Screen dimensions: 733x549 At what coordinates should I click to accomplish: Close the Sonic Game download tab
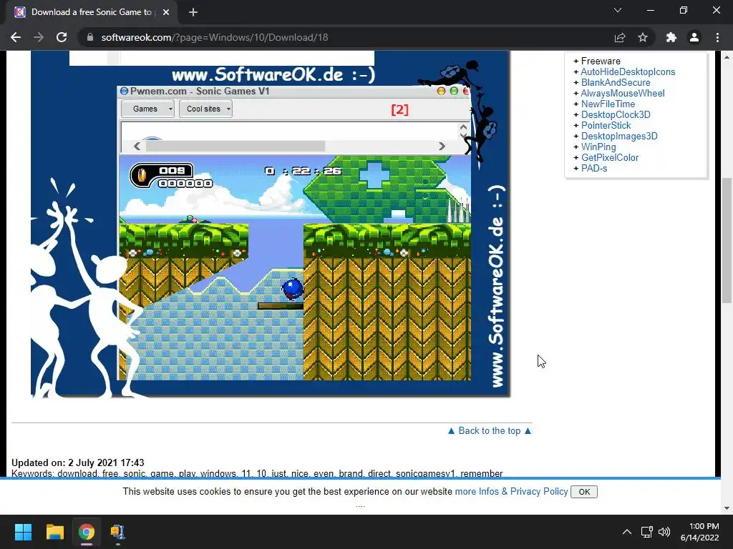point(166,12)
